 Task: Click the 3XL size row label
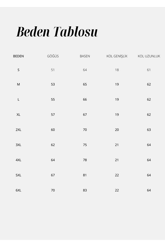coord(19,145)
